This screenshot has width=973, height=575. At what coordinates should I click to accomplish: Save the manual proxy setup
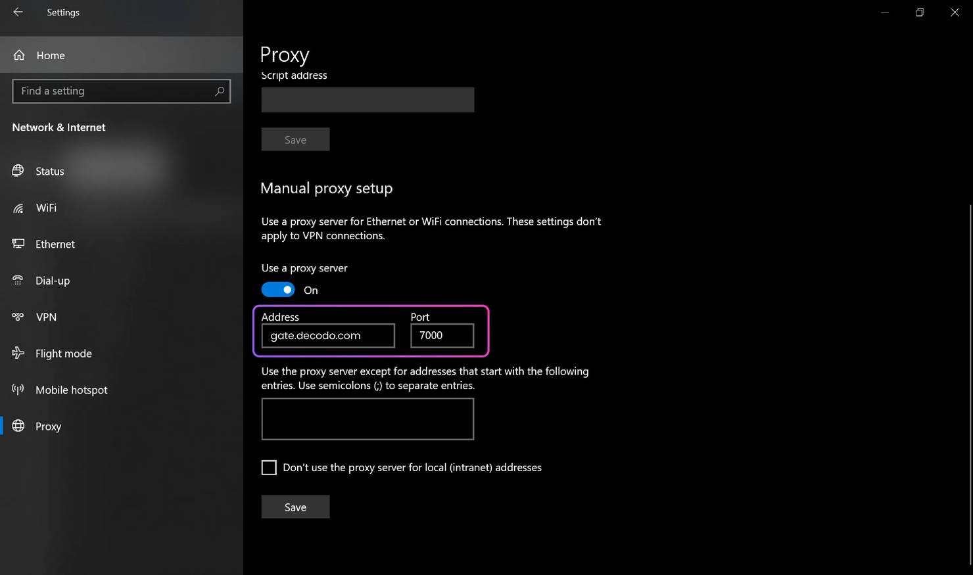pyautogui.click(x=295, y=507)
